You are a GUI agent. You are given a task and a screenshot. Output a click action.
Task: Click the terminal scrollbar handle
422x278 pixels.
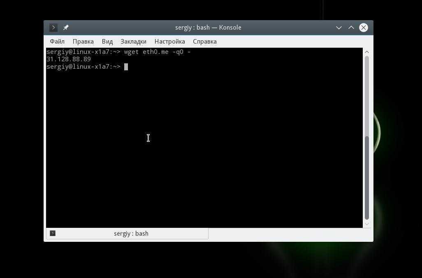tap(366, 177)
